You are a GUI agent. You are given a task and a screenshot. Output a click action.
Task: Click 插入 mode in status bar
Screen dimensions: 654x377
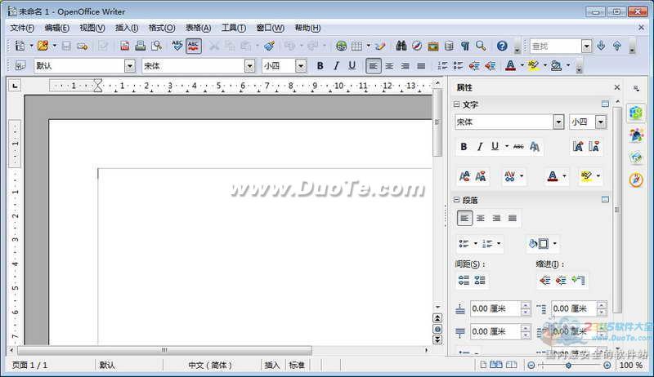[x=272, y=365]
